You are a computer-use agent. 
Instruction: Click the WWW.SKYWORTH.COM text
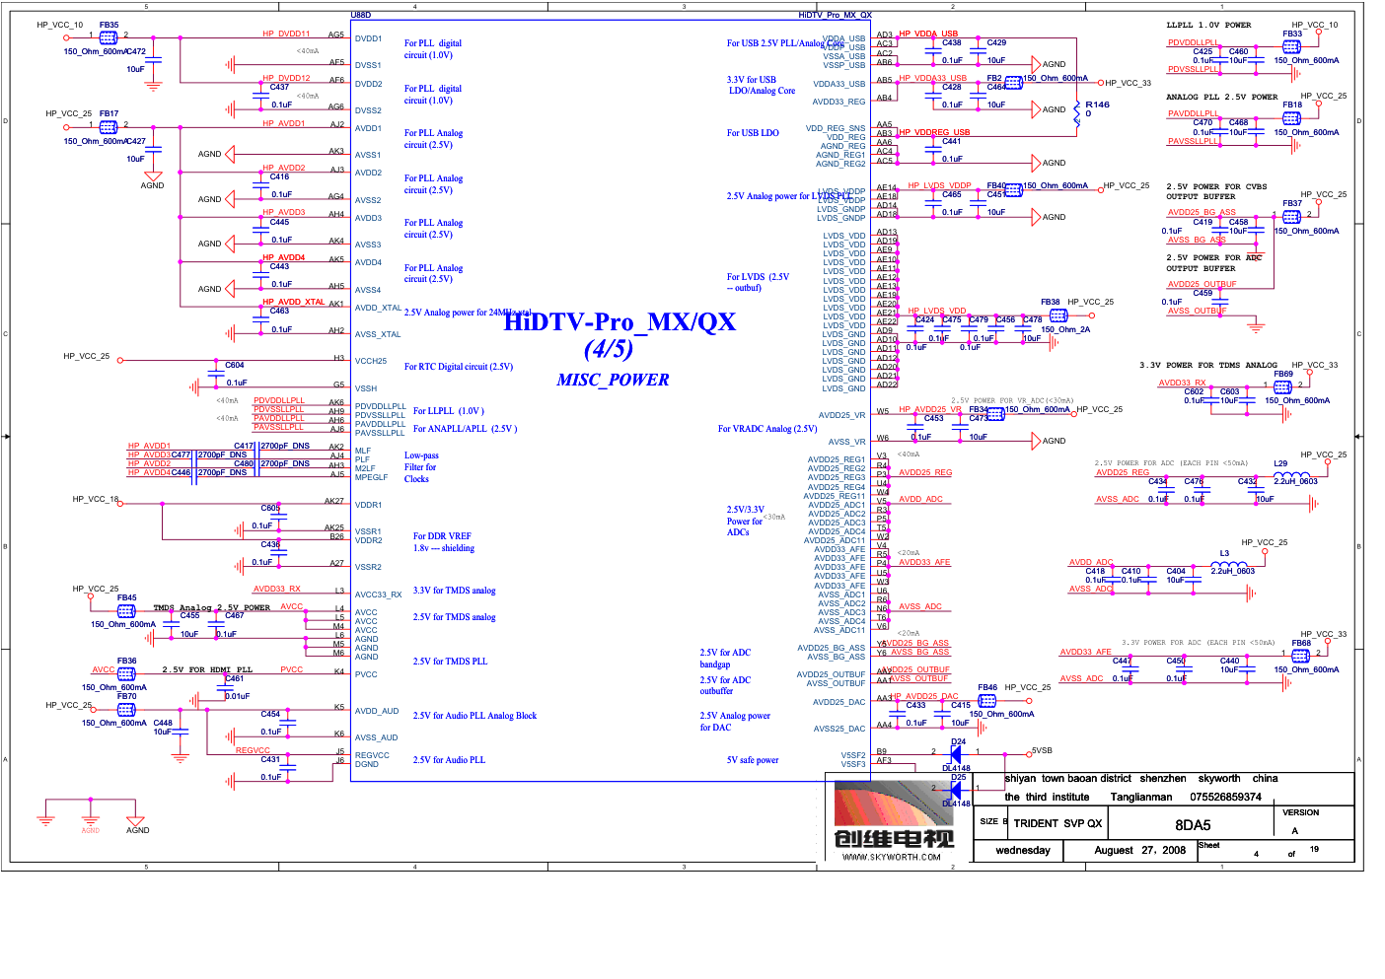tap(892, 857)
